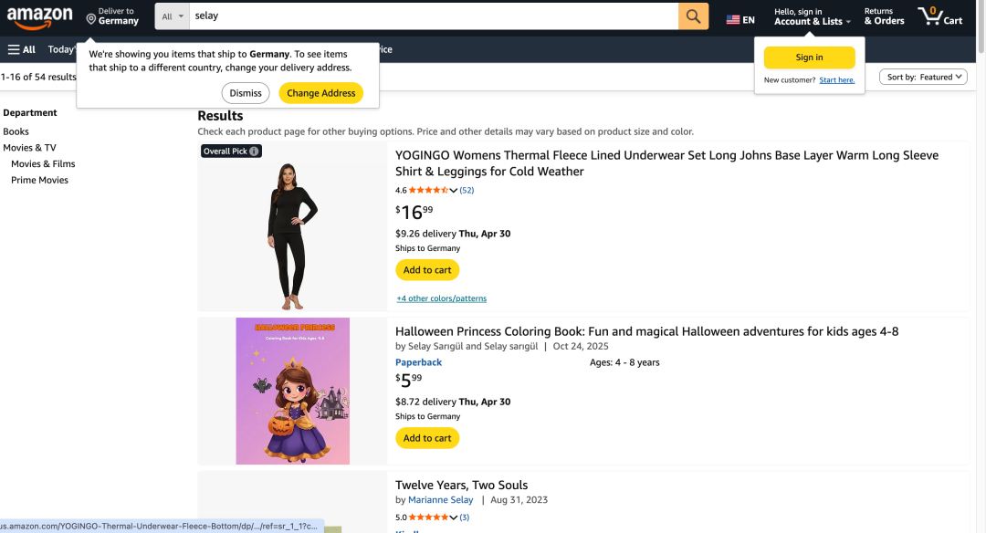
Task: Open the Halloween Princess book cover thumbnail
Action: (x=292, y=391)
